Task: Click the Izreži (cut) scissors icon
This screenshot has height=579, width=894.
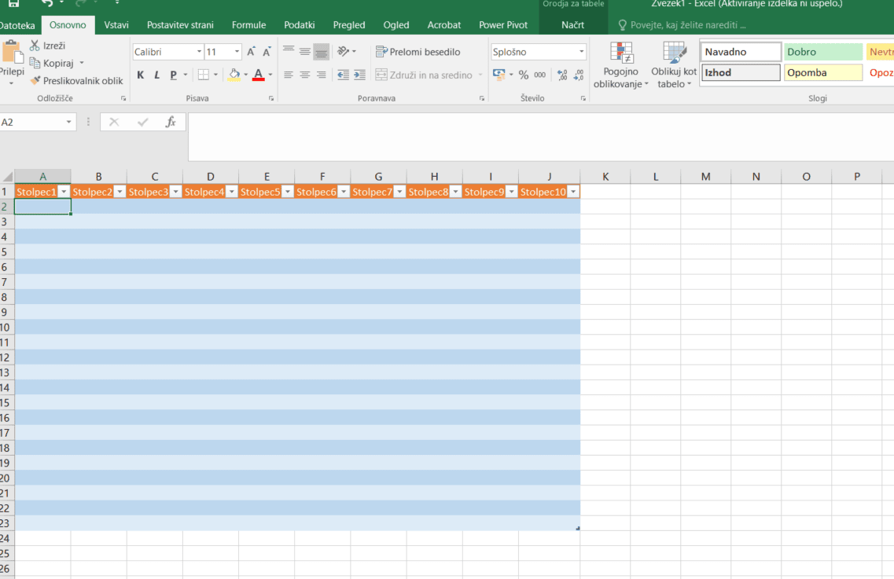Action: [x=35, y=46]
